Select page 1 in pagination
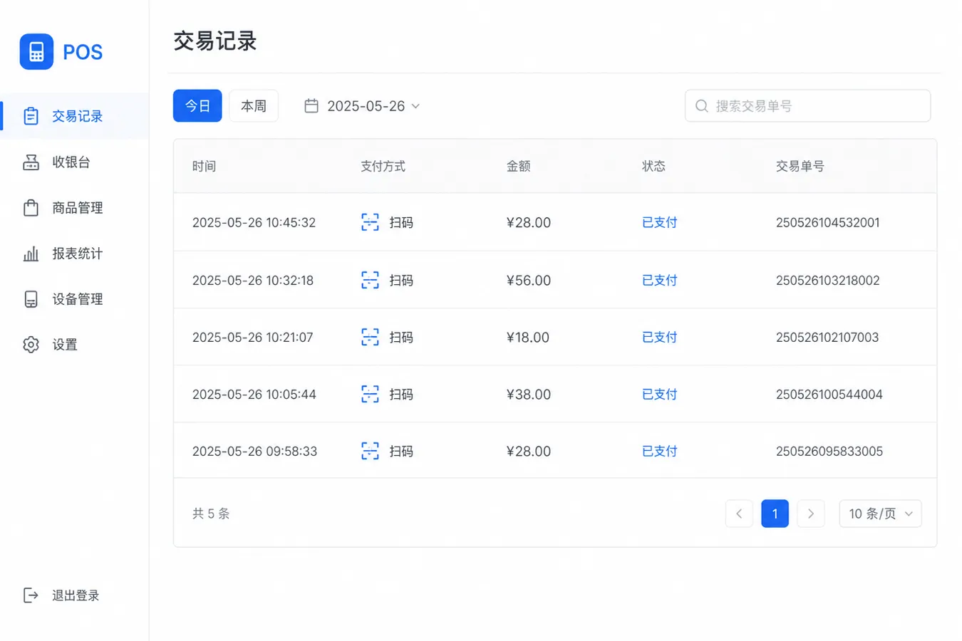This screenshot has height=641, width=962. (775, 514)
